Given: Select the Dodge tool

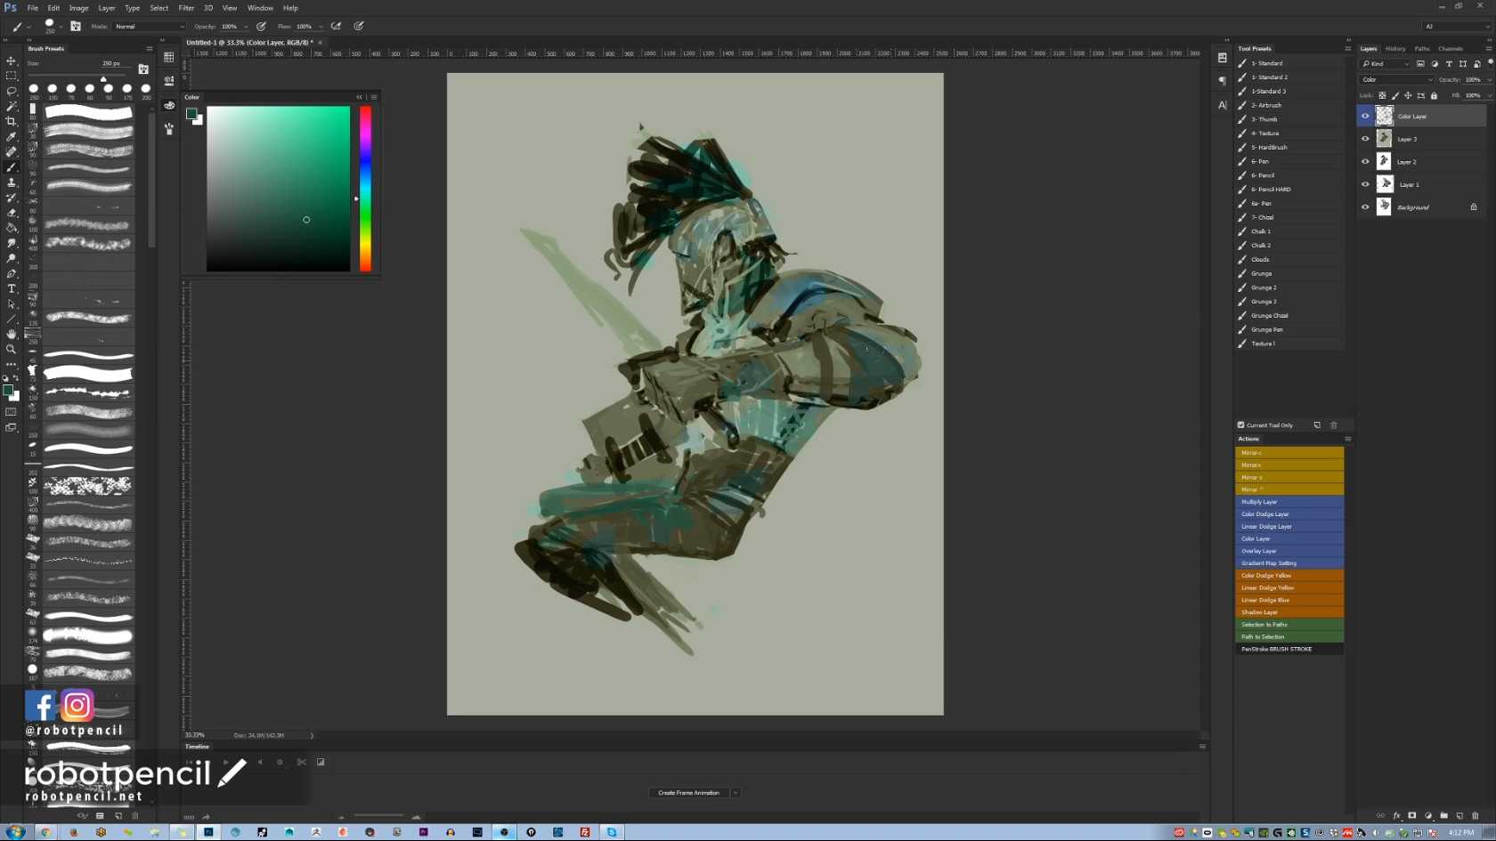Looking at the screenshot, I should pos(12,258).
